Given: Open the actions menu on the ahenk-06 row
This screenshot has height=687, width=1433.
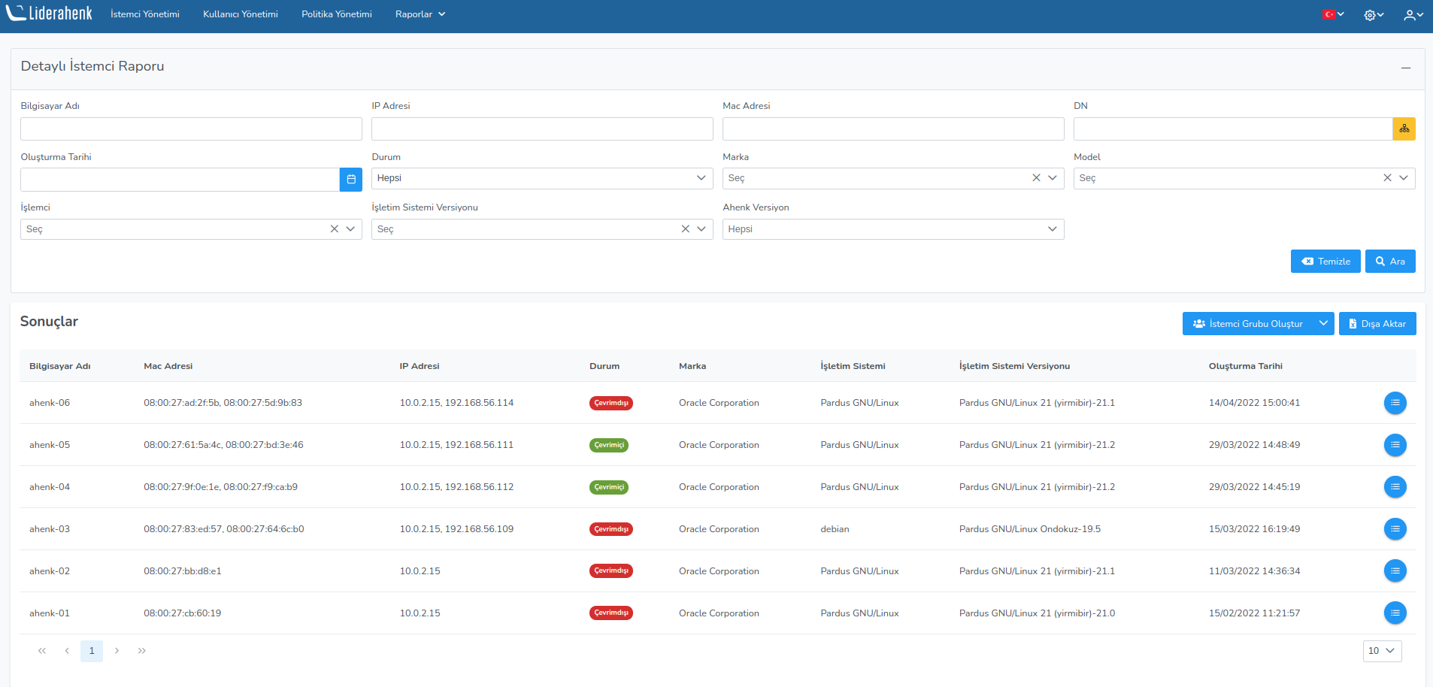Looking at the screenshot, I should pos(1395,403).
